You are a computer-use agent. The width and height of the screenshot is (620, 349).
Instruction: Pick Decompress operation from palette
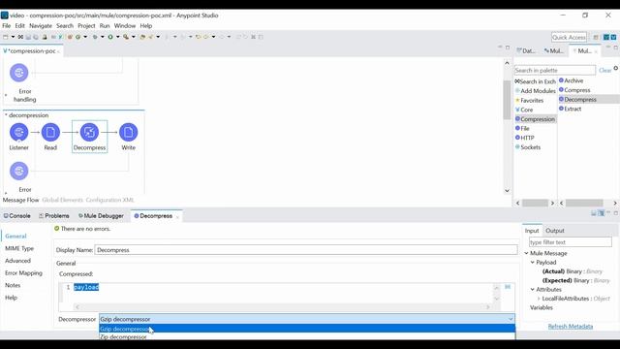tap(577, 100)
